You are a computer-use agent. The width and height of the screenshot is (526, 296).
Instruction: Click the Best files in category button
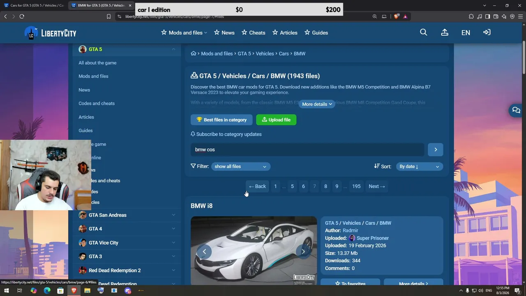221,120
